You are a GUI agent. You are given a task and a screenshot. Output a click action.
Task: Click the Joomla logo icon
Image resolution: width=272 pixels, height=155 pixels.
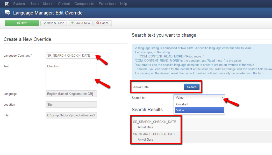click(6, 4)
